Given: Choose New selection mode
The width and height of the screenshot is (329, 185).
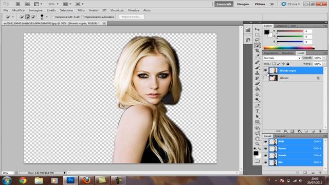Looking at the screenshot, I should click(x=22, y=17).
